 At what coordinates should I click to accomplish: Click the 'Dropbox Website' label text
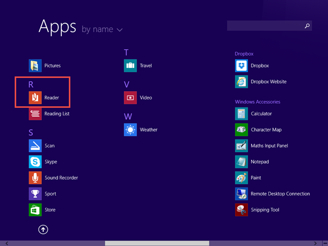point(269,82)
